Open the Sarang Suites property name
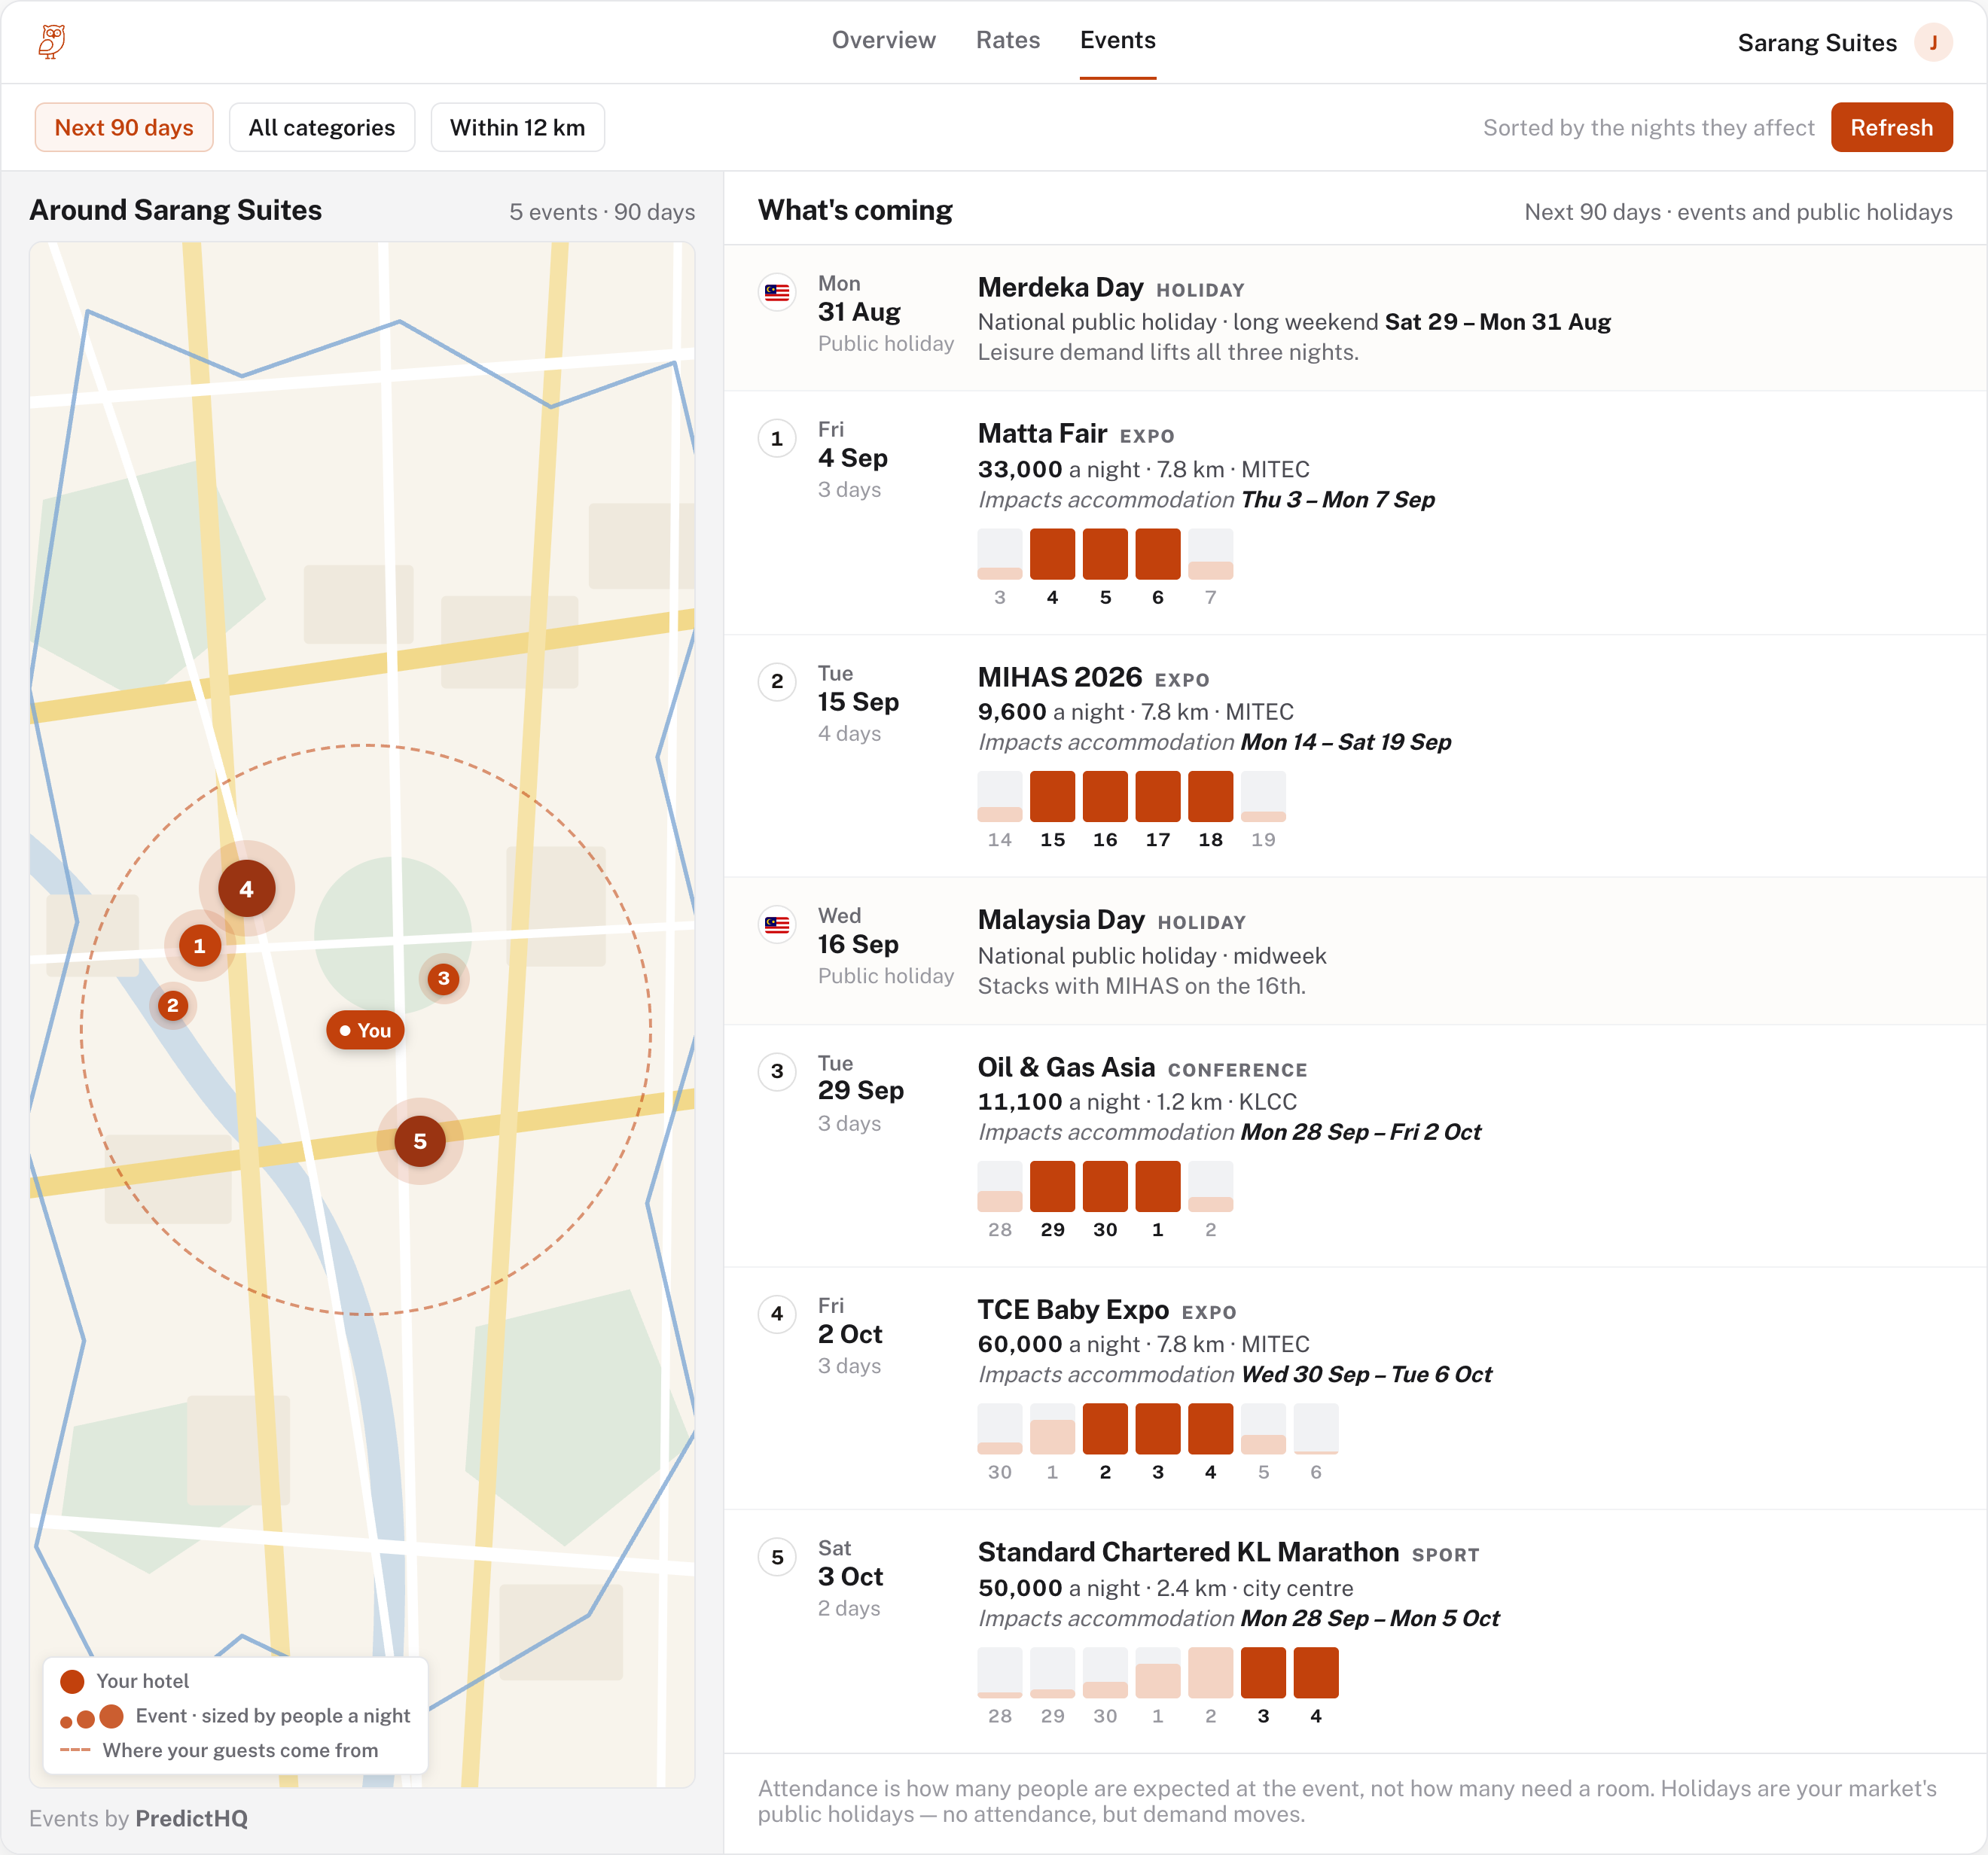 click(x=1817, y=43)
